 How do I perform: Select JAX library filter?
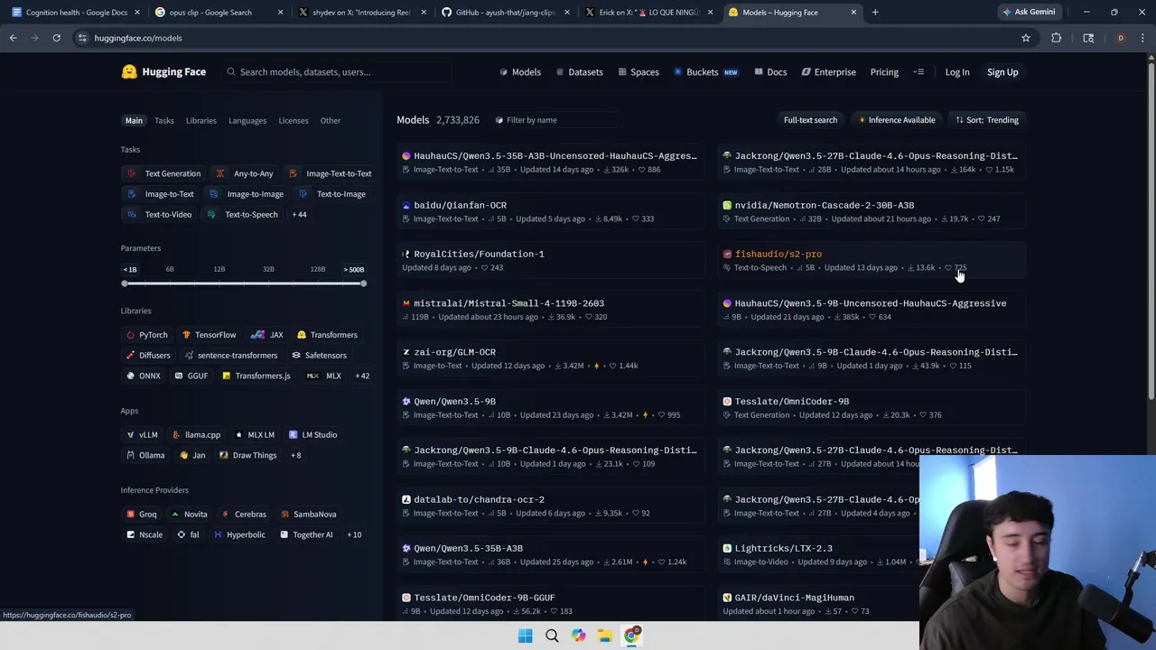click(267, 335)
